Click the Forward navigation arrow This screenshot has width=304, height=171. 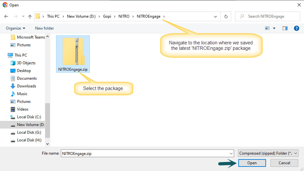(16, 16)
